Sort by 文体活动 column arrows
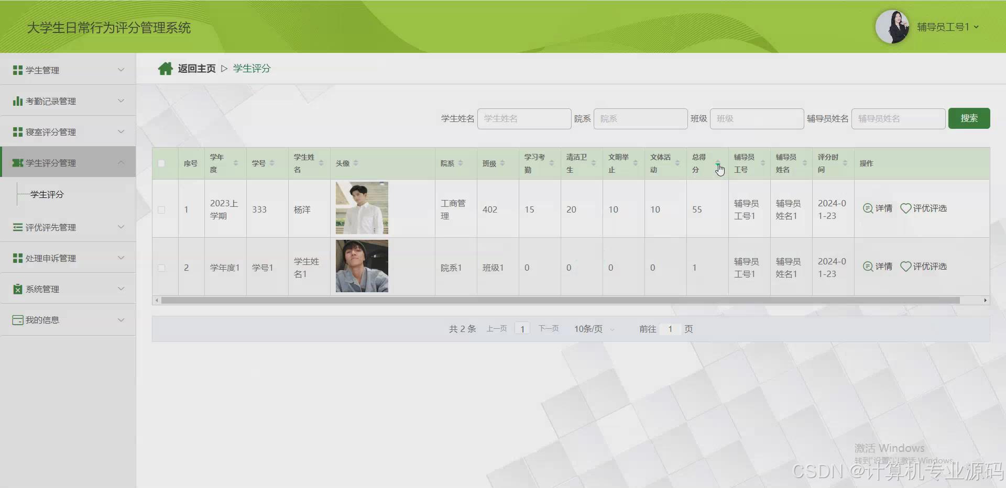The image size is (1006, 488). tap(677, 163)
